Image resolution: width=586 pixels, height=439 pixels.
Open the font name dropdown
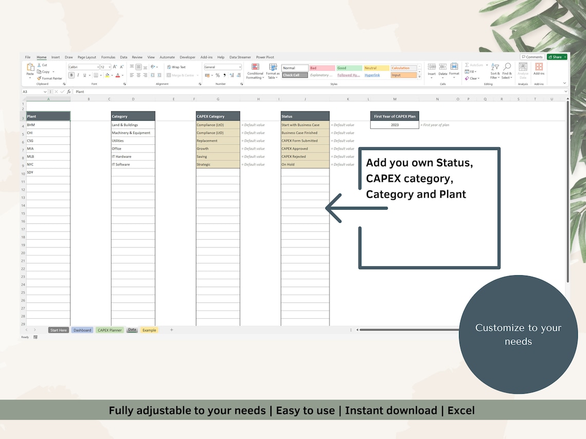(x=98, y=67)
